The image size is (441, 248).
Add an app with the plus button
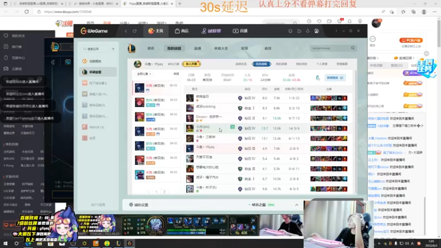[113, 49]
